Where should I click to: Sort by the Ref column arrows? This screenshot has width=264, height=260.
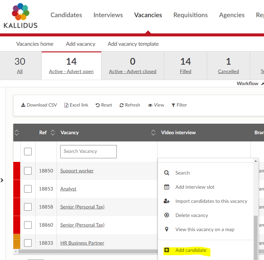point(53,132)
